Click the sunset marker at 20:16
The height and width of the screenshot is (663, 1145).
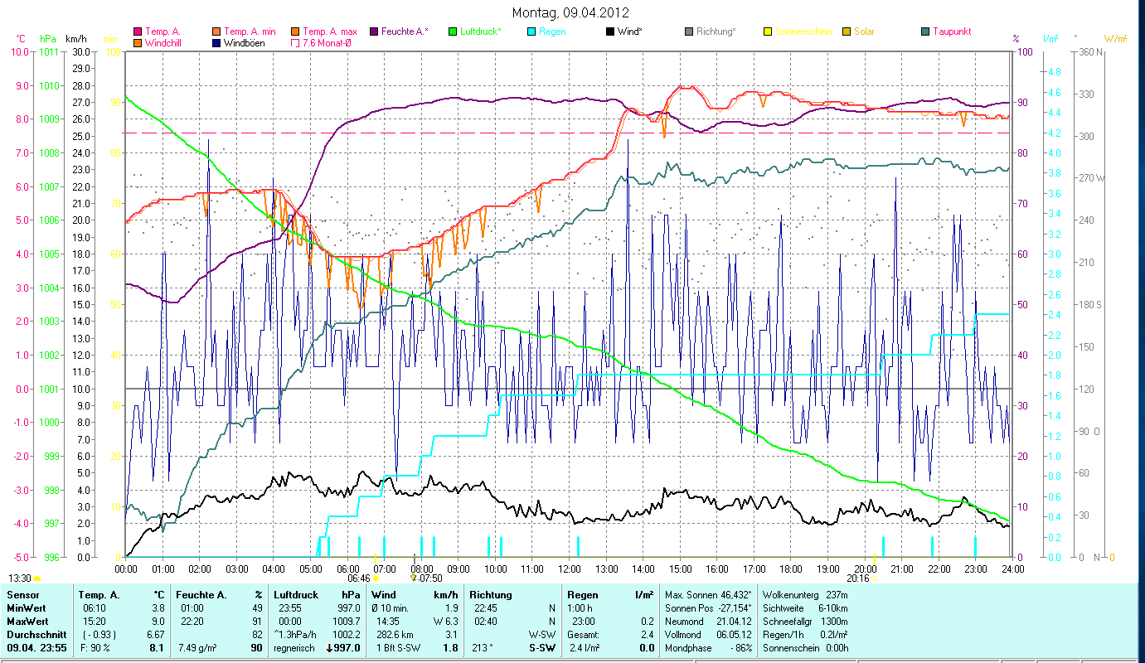[x=874, y=578]
